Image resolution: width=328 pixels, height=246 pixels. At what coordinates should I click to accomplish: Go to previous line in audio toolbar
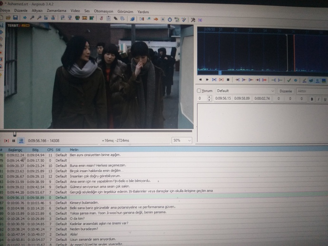[201, 80]
